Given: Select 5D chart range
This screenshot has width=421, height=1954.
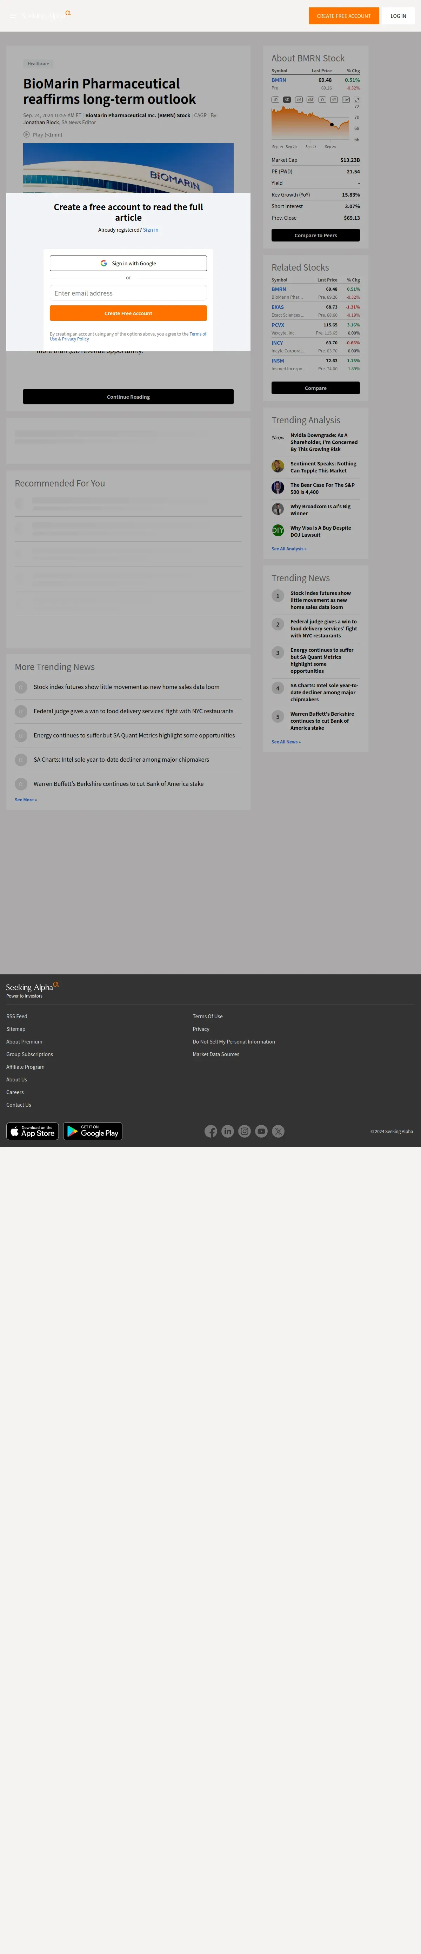Looking at the screenshot, I should tap(287, 99).
